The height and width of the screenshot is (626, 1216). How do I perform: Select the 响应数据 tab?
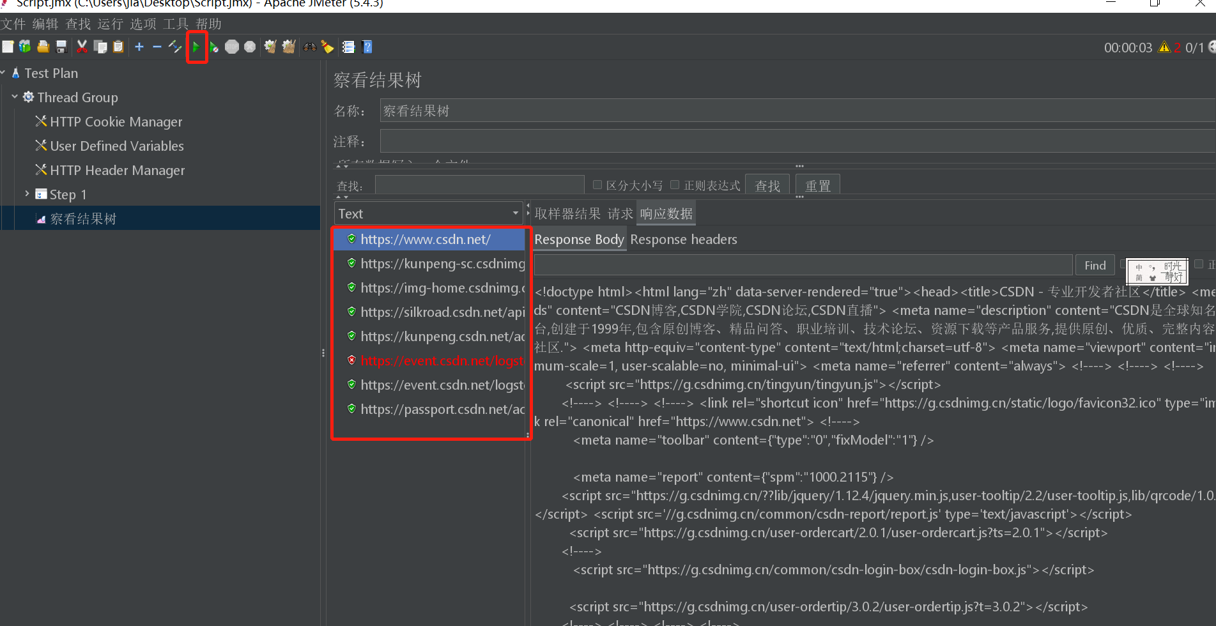tap(666, 213)
